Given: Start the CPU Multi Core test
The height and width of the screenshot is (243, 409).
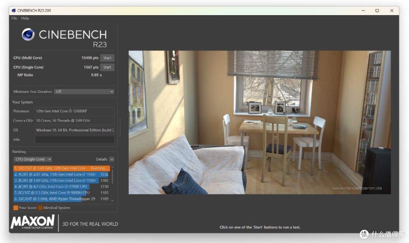Looking at the screenshot, I should (107, 58).
